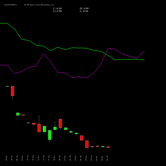The width and height of the screenshot is (166, 166).
Task: Click the low value 'L: 0.80'
Action: pyautogui.click(x=84, y=11)
